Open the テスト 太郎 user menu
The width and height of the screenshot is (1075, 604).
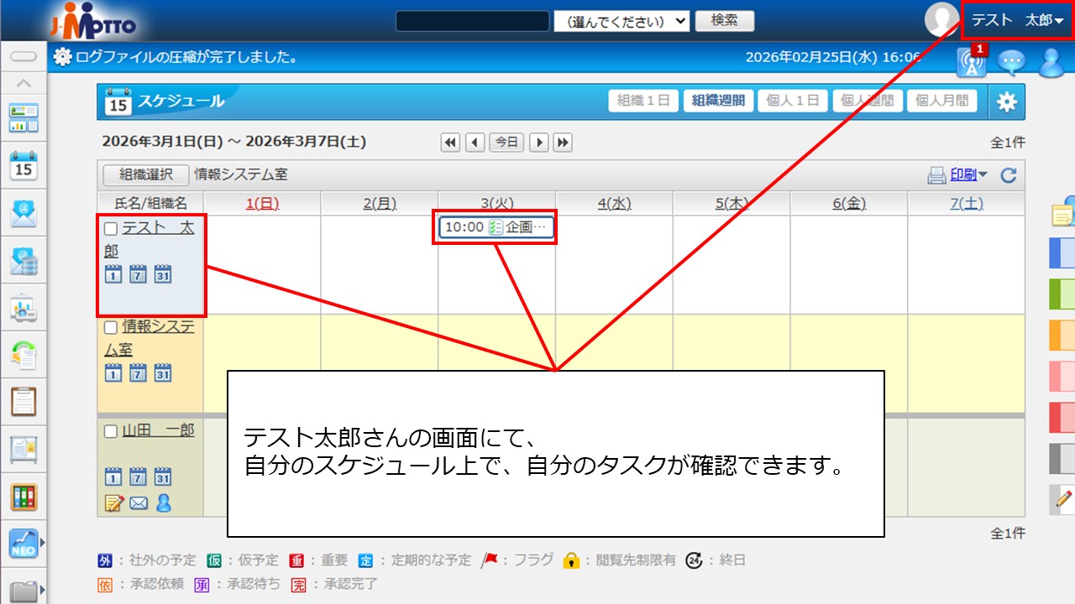click(x=1017, y=21)
